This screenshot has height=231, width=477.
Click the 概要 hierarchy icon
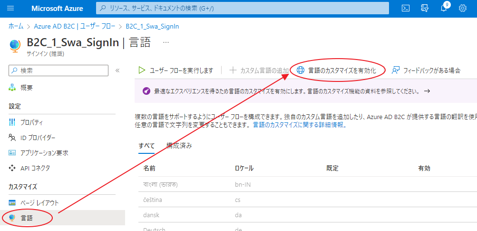(12, 88)
